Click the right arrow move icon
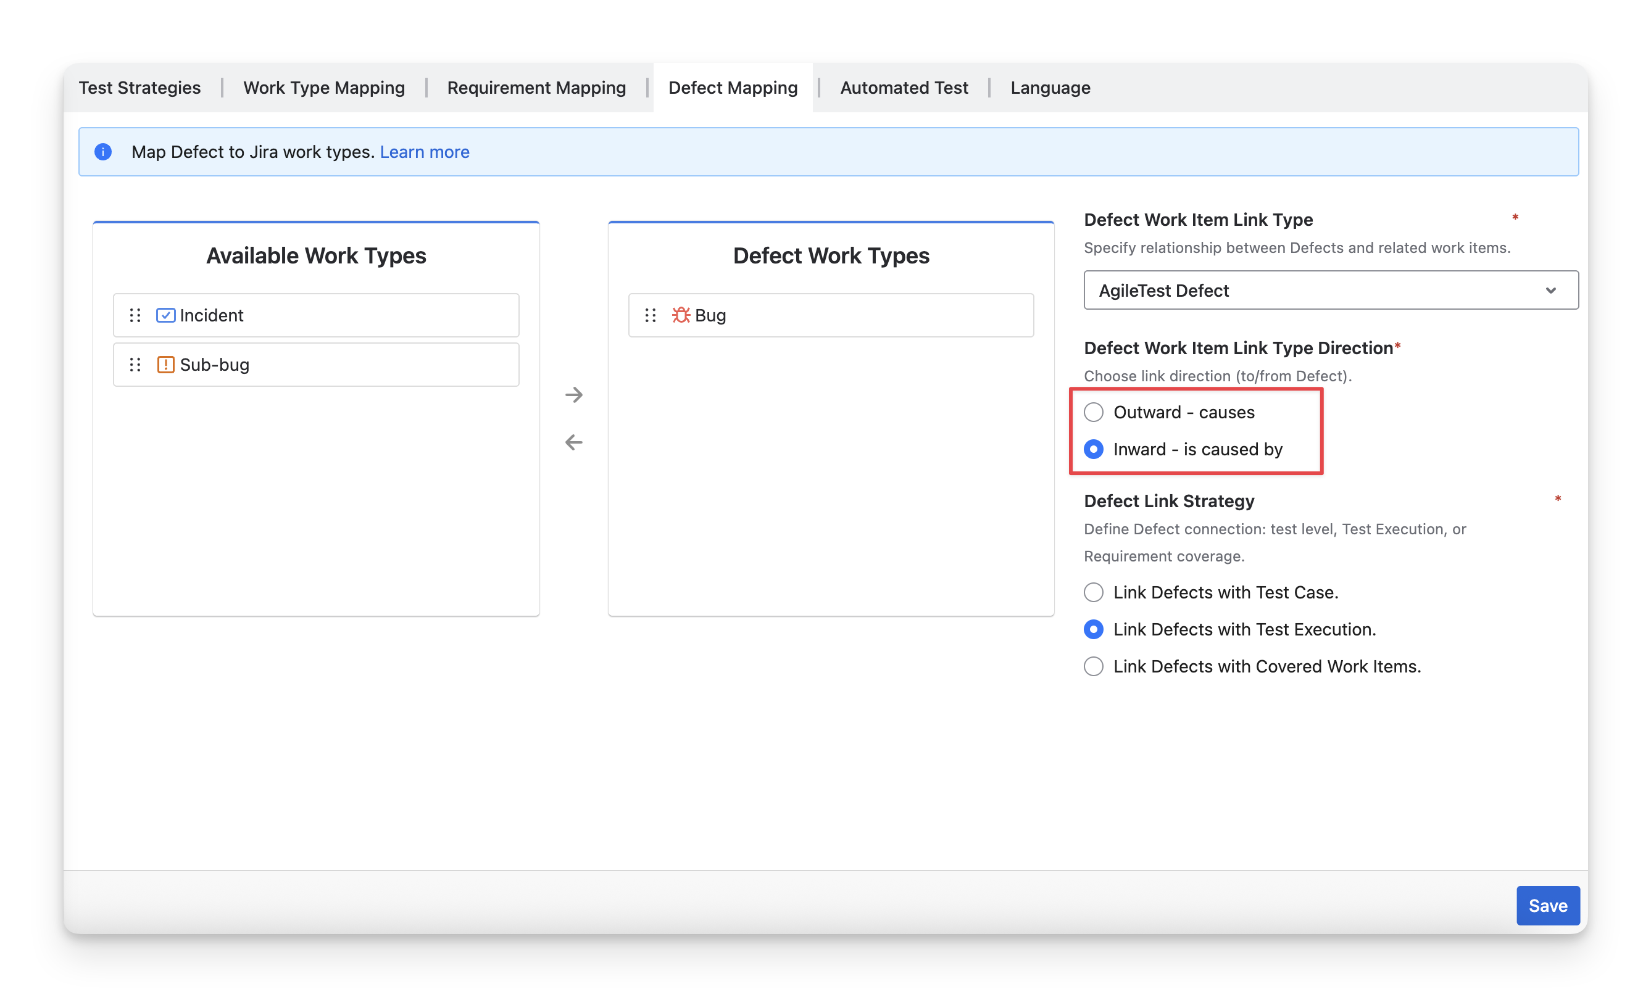The width and height of the screenshot is (1651, 997). (573, 394)
